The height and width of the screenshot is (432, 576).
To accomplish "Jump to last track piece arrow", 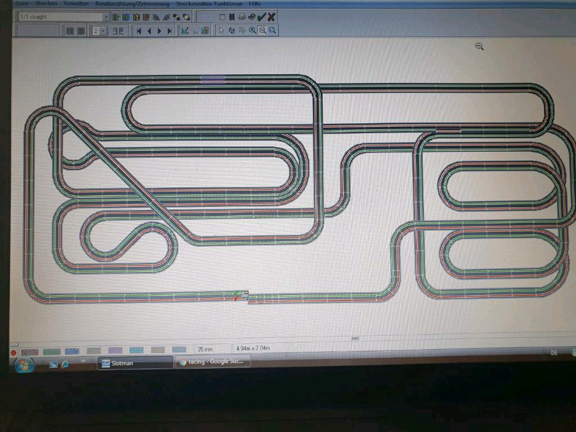I will tap(169, 31).
